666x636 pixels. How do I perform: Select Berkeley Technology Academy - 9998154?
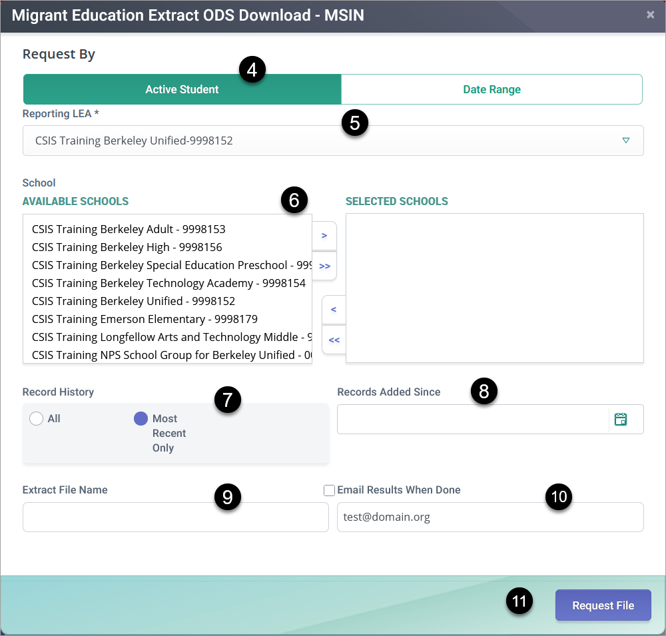(x=168, y=283)
